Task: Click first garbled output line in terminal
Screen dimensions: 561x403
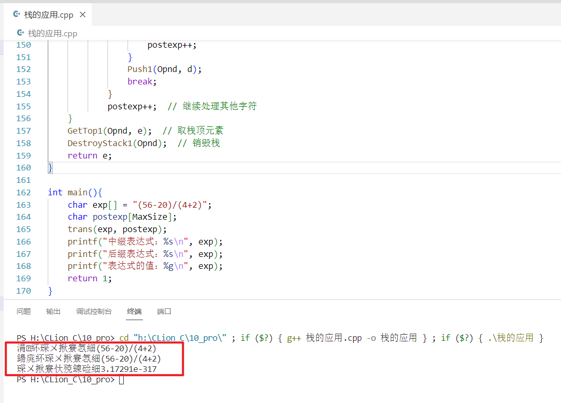Action: 86,348
